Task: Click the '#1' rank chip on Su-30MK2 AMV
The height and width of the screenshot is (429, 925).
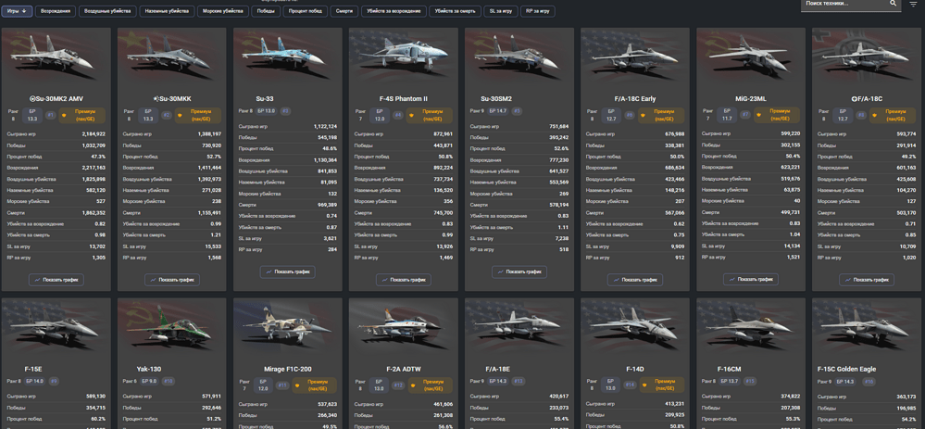Action: pyautogui.click(x=51, y=115)
